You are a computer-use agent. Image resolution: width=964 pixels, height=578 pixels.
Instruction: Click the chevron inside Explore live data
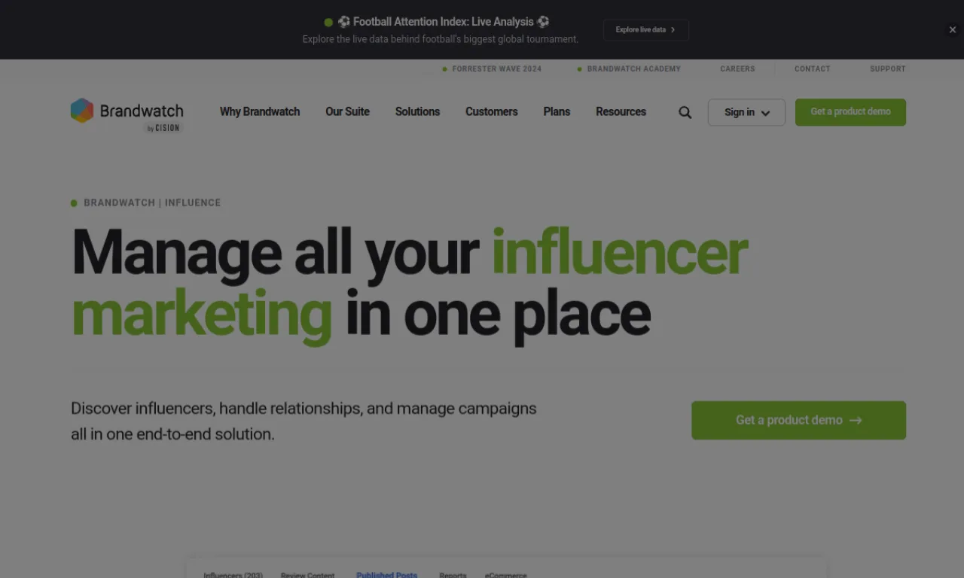(x=673, y=30)
